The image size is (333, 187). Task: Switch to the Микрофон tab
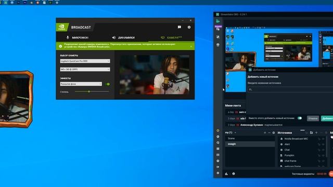78,37
